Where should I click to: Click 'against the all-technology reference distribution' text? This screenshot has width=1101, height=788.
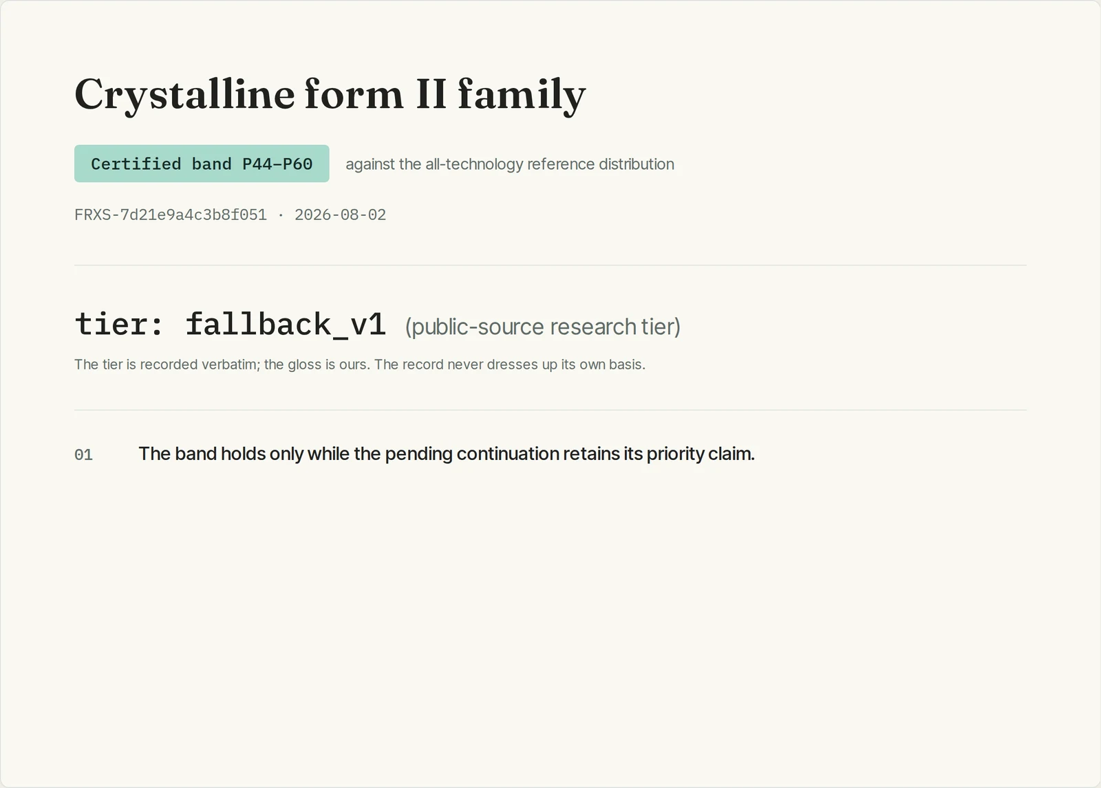[510, 164]
